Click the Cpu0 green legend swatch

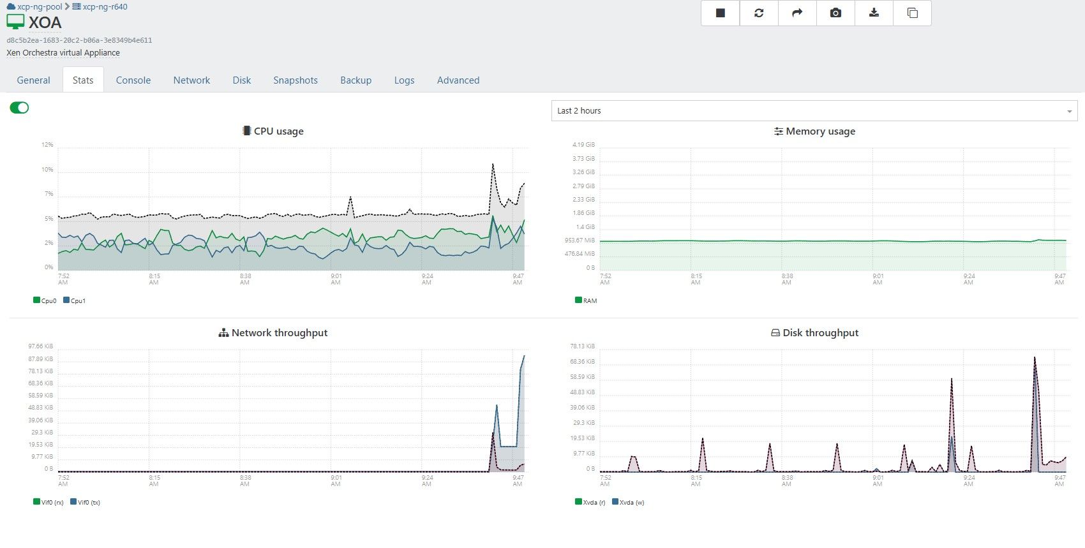(x=36, y=300)
